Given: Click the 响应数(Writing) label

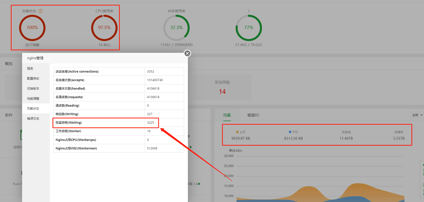Looking at the screenshot, I should tap(67, 114).
